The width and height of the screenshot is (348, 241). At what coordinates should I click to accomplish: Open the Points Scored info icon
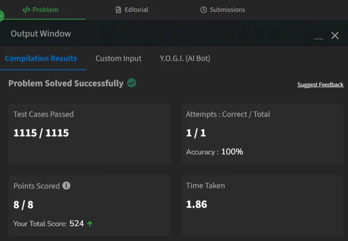point(66,186)
